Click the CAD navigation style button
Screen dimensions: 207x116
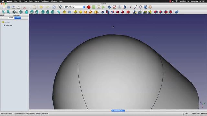185,114
